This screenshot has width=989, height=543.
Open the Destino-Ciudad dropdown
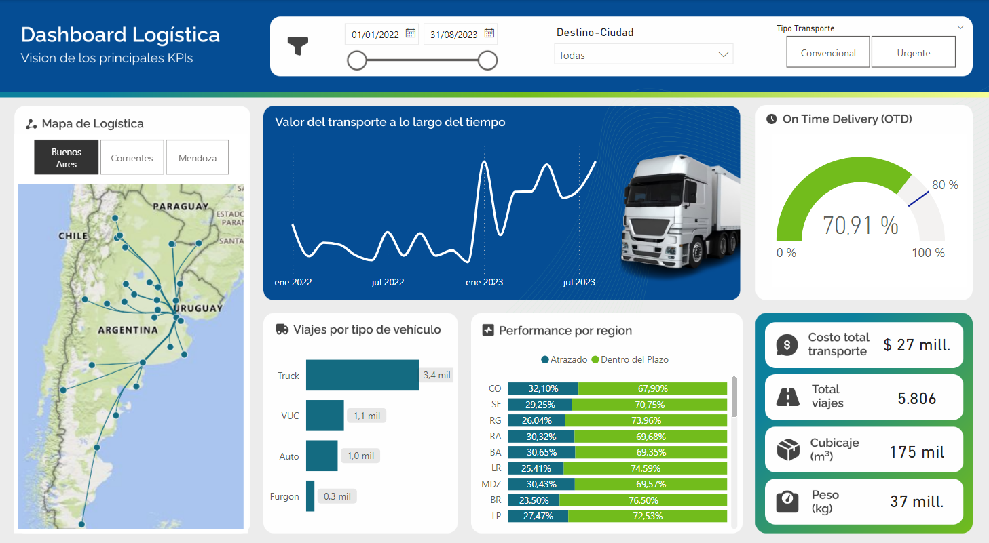(x=643, y=55)
